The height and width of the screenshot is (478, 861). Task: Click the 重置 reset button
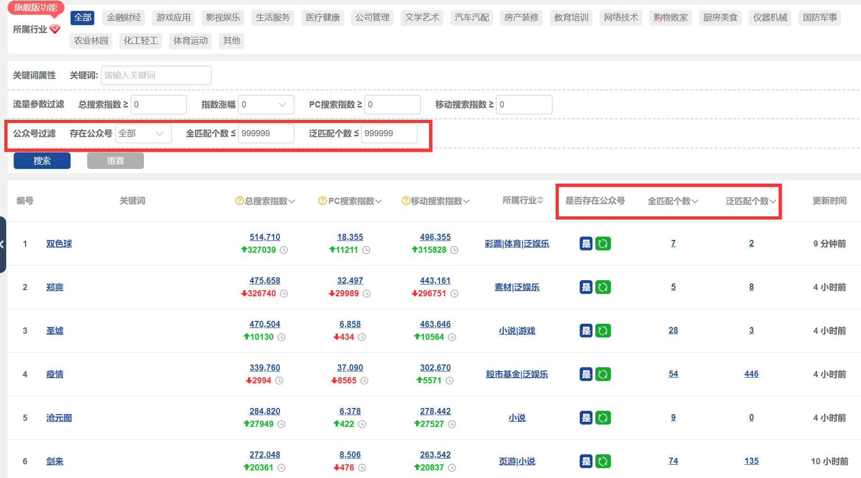click(x=115, y=160)
